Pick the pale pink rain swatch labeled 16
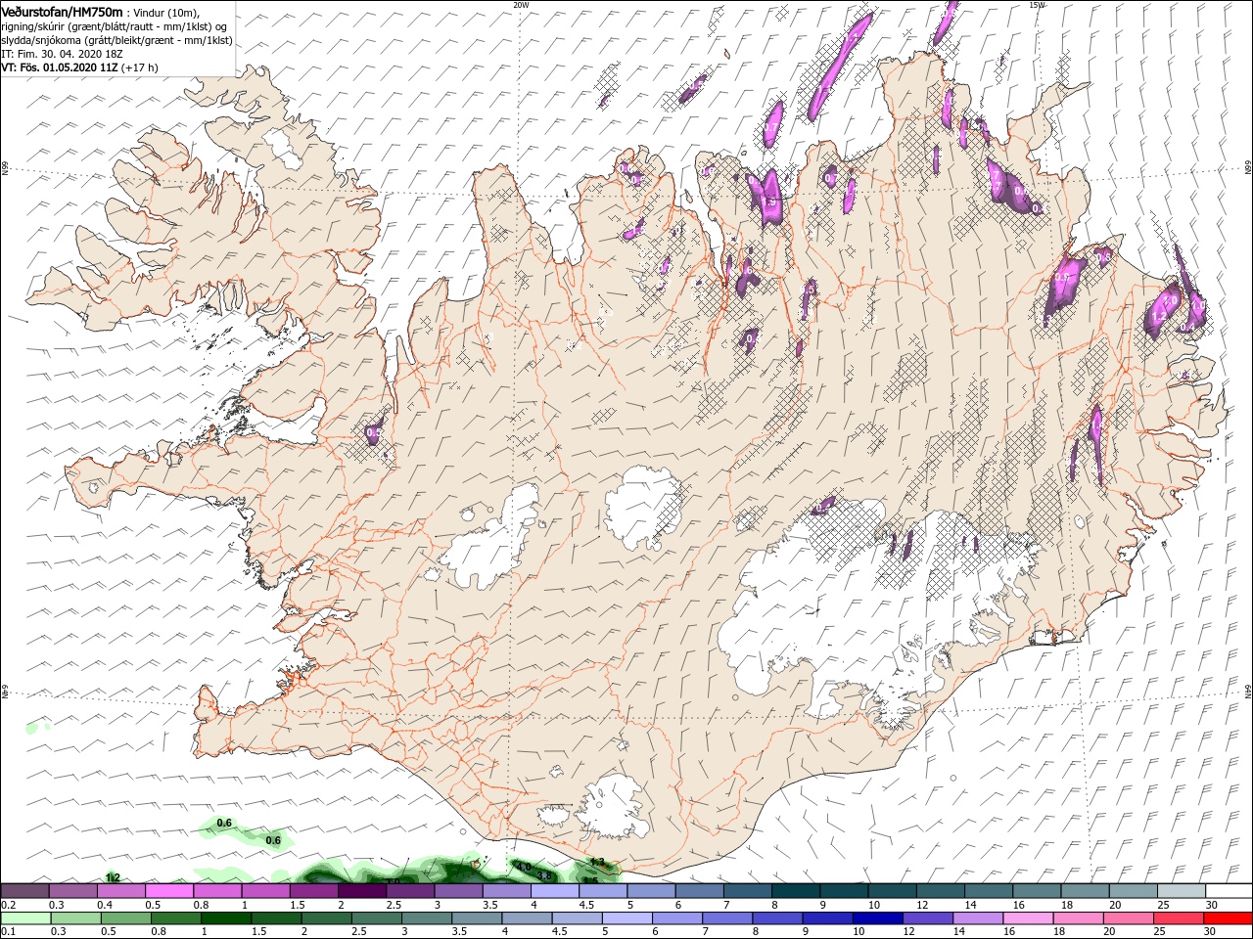1253x939 pixels. point(1027,918)
